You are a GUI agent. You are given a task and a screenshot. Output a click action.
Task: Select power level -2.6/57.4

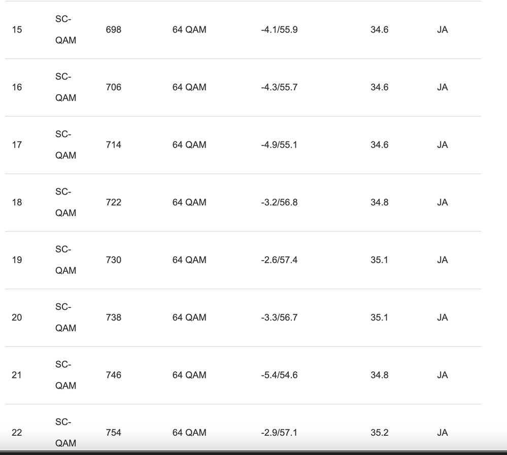click(x=279, y=260)
